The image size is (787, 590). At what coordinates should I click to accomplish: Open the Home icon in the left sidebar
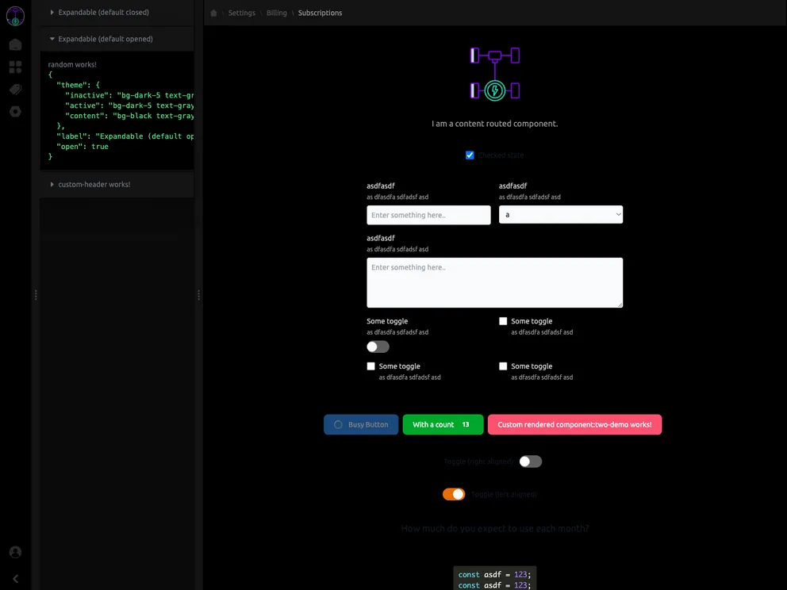15,45
